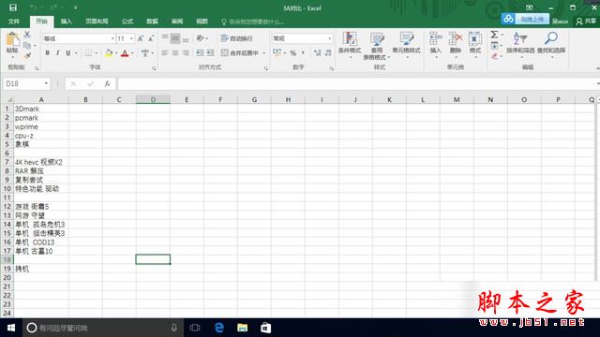600x337 pixels.
Task: Open the File tab (文件)
Action: tap(14, 22)
